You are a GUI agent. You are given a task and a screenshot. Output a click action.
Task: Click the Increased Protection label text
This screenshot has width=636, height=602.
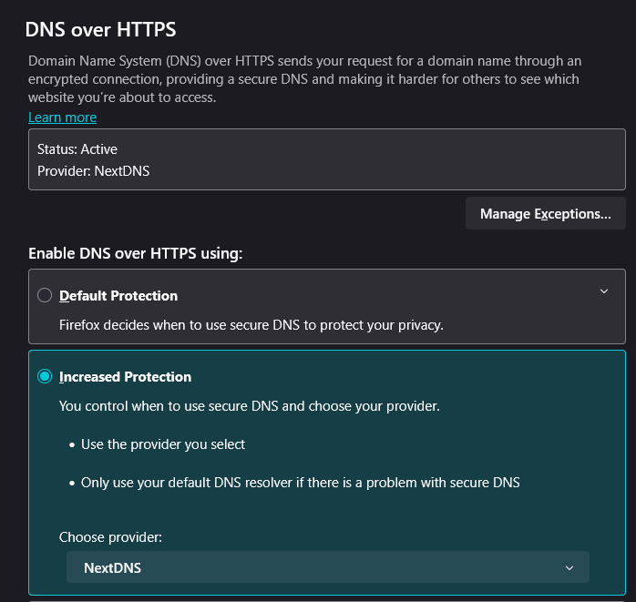(x=126, y=377)
